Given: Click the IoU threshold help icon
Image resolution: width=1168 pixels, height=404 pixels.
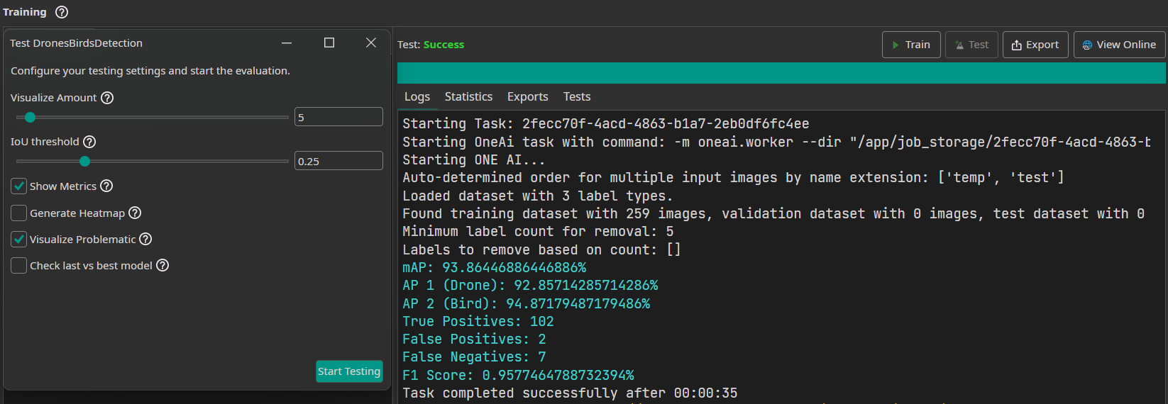Looking at the screenshot, I should pyautogui.click(x=89, y=142).
